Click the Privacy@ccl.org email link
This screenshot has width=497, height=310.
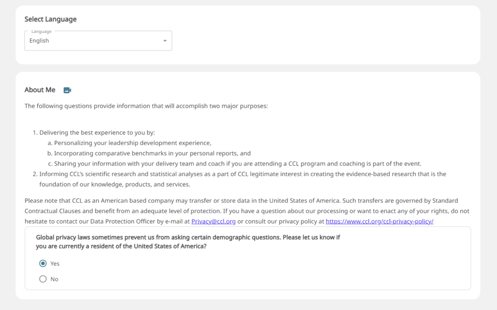[x=214, y=221]
